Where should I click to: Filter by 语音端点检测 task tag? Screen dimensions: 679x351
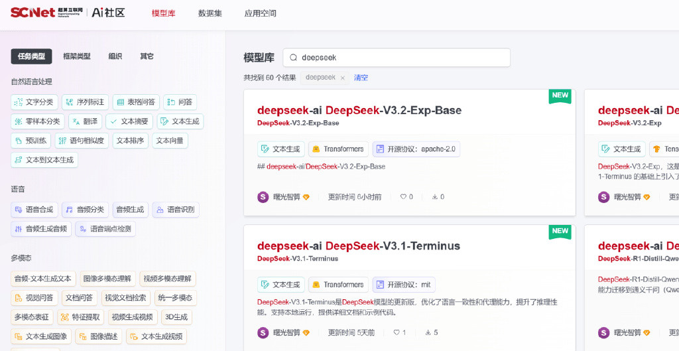pos(105,229)
